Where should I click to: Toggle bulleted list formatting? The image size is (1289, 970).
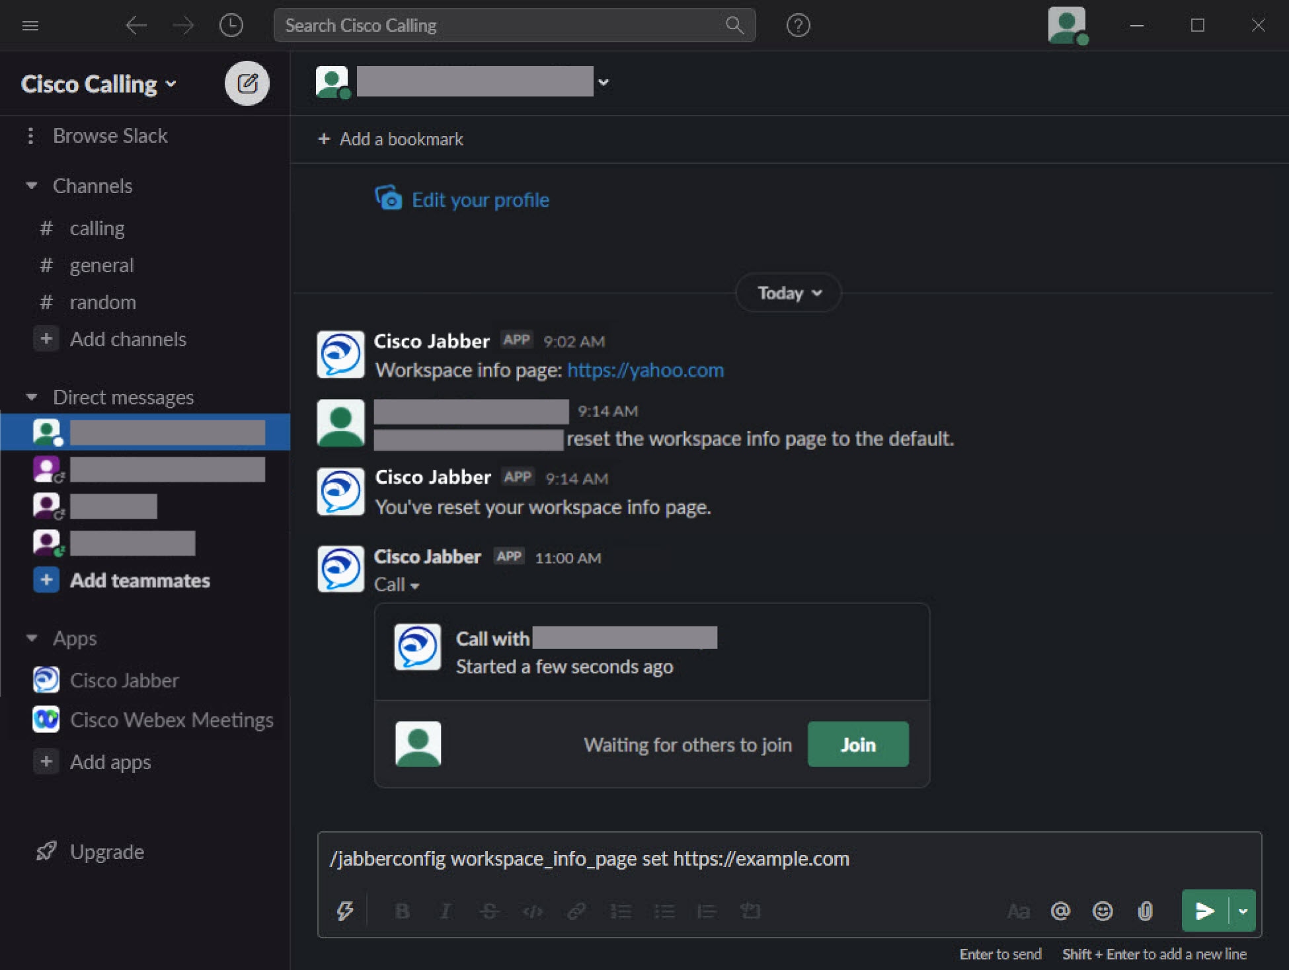664,911
